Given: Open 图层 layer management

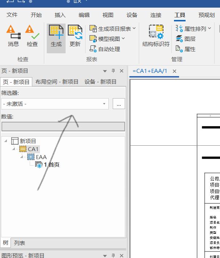Looking at the screenshot, I should [x=186, y=39].
